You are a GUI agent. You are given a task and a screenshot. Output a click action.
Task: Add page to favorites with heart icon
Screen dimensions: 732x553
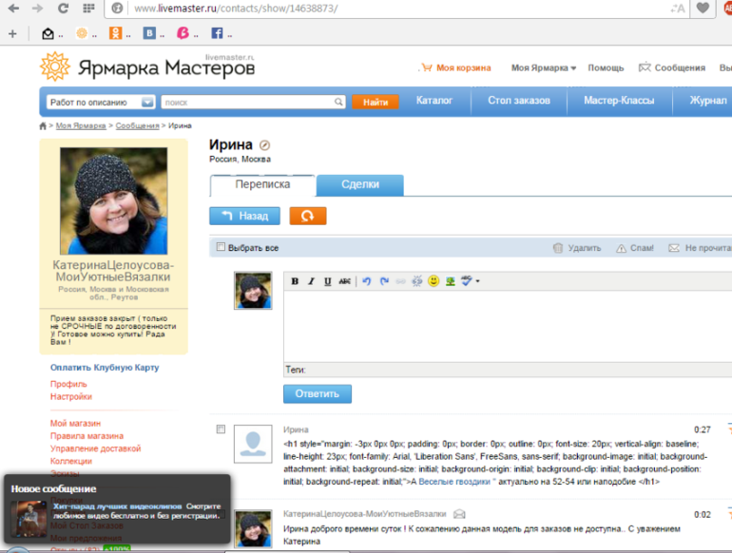(x=703, y=8)
